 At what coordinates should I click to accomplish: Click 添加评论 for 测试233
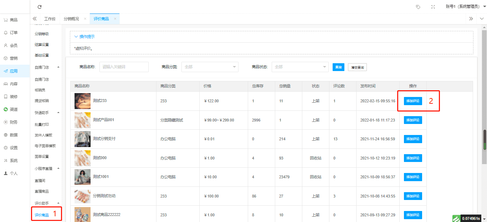point(412,101)
